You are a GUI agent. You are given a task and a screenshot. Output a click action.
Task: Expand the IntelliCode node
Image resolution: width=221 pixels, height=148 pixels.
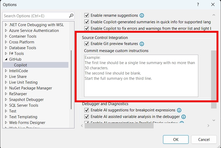point(6,71)
